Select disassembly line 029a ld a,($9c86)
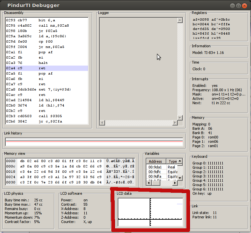Viewport: 251px width, 233px height. click(x=47, y=36)
